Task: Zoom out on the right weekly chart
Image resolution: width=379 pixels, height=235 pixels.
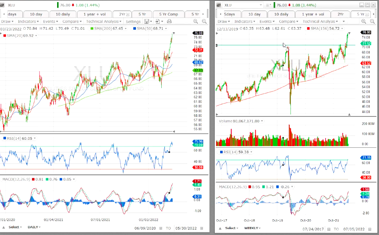Action: coord(372,22)
